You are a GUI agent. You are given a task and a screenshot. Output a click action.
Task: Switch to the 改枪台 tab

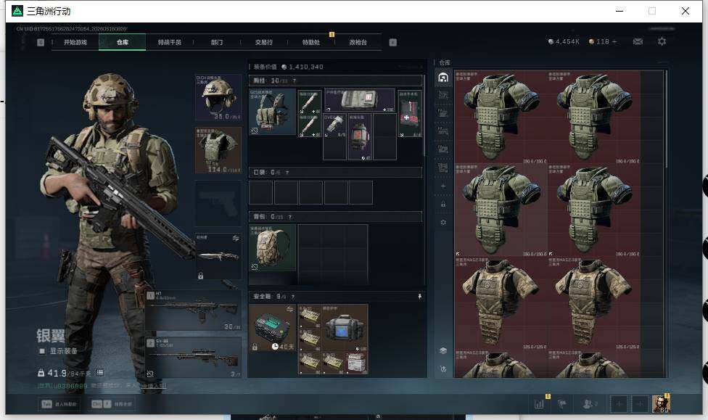(x=358, y=43)
